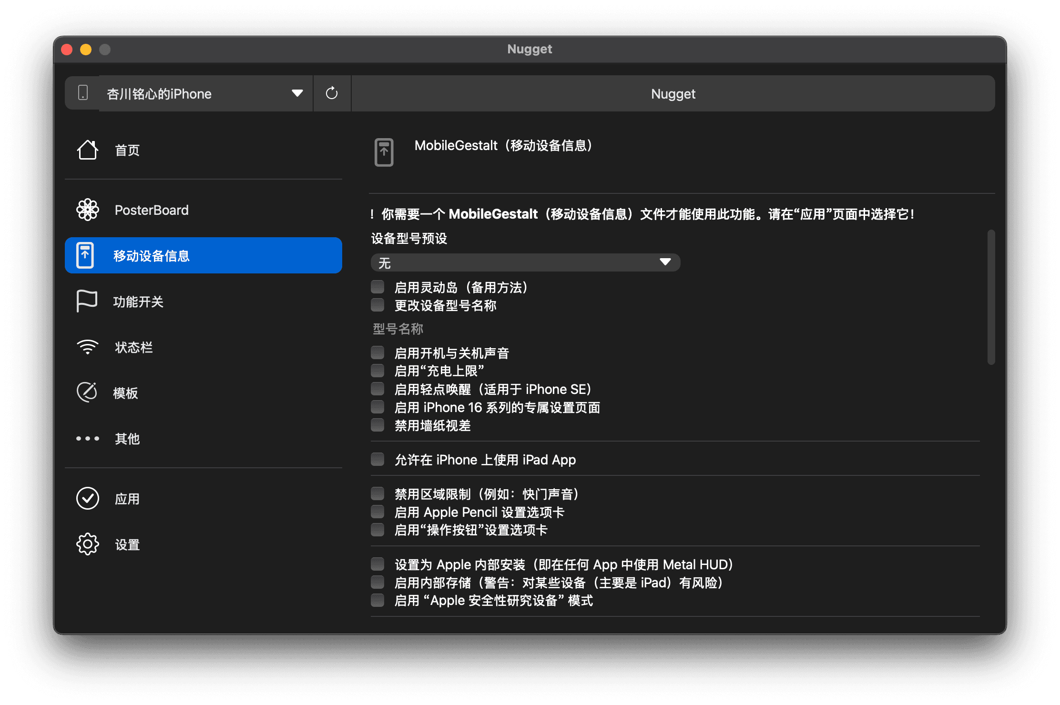Image resolution: width=1060 pixels, height=705 pixels.
Task: Enable 禁用墙纸视差 checkbox
Action: (377, 425)
